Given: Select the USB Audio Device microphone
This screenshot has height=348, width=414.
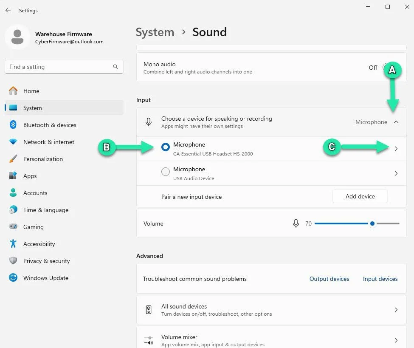Looking at the screenshot, I should 166,172.
